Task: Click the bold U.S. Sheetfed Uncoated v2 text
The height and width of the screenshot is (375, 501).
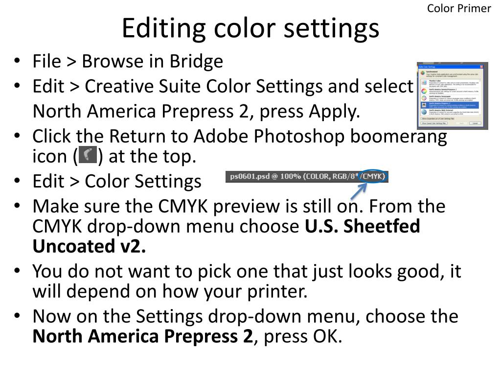Action: [x=226, y=236]
